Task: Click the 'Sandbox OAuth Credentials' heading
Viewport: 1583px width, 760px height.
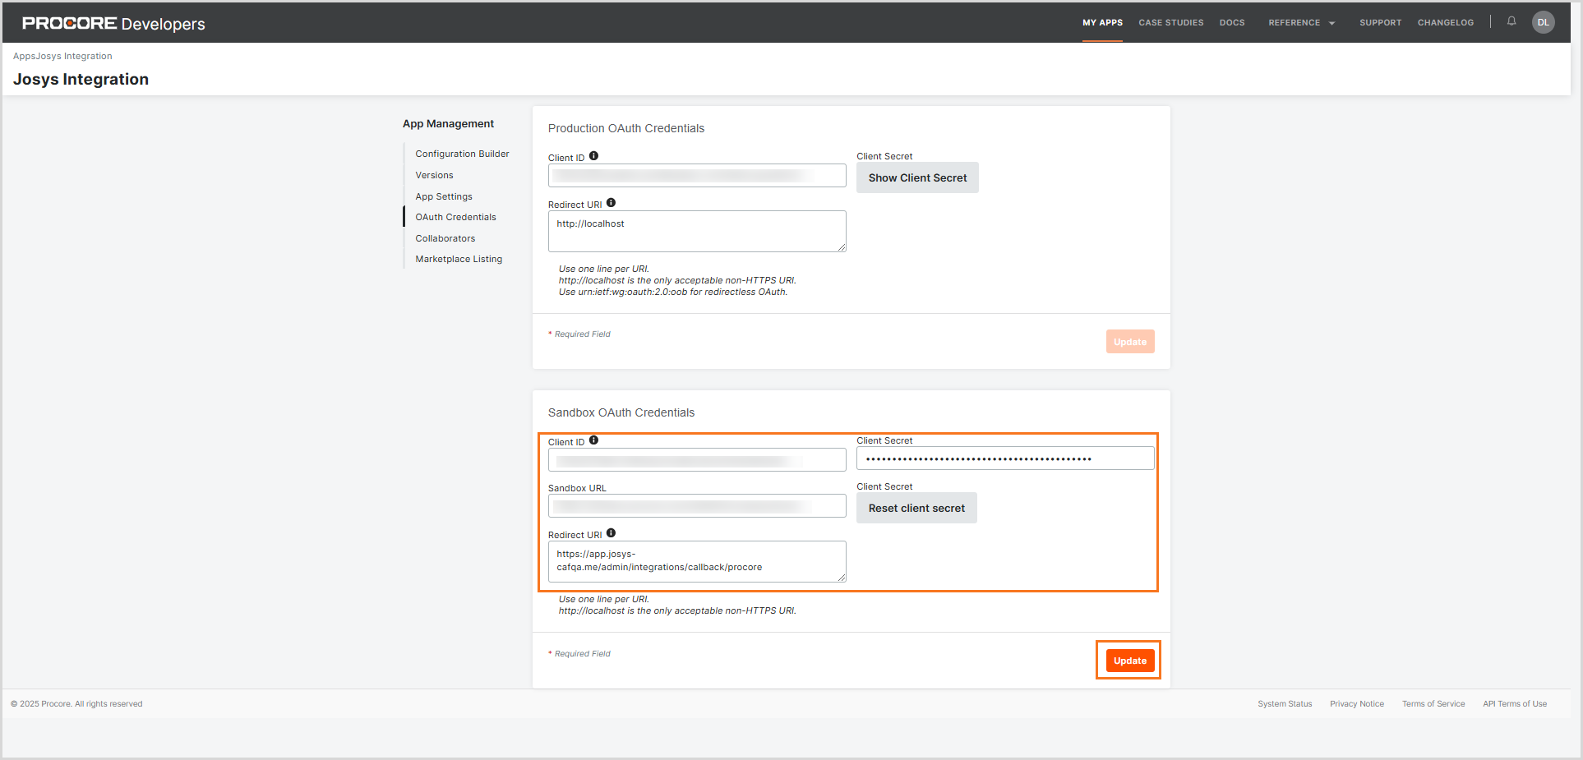Action: coord(621,412)
